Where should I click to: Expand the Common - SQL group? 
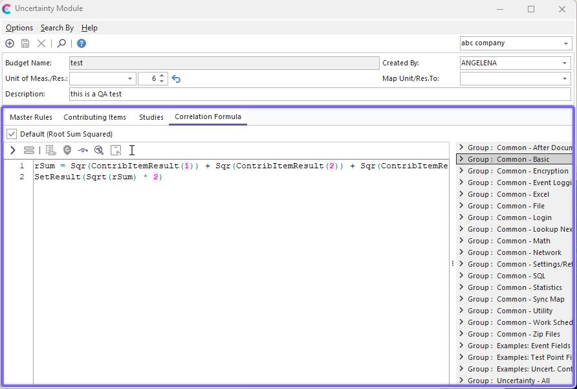point(461,276)
